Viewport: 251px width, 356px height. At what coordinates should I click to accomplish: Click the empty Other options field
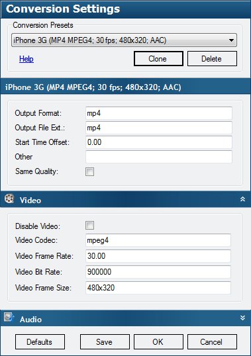pos(159,157)
